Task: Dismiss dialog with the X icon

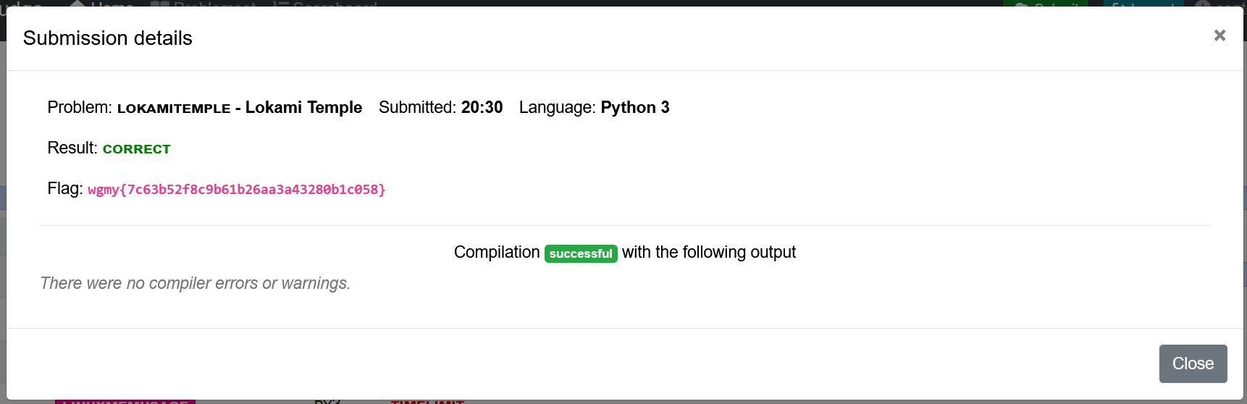Action: coord(1219,35)
